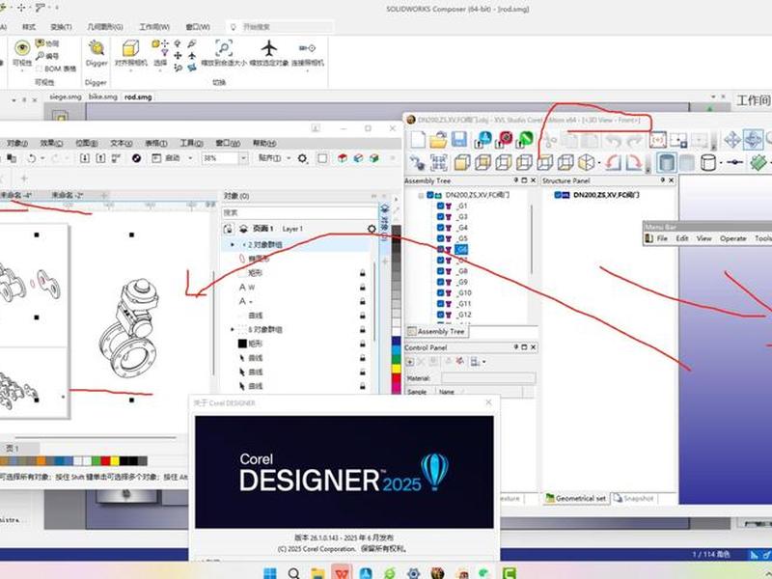The width and height of the screenshot is (772, 579).
Task: Click the Align Camera cube icon in Composer
Action: (130, 48)
